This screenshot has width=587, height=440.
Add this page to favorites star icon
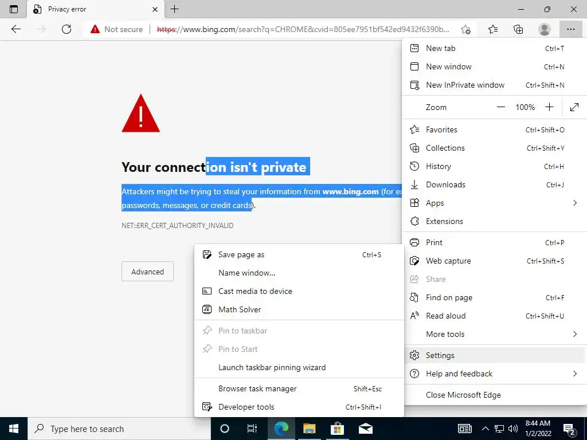(465, 29)
